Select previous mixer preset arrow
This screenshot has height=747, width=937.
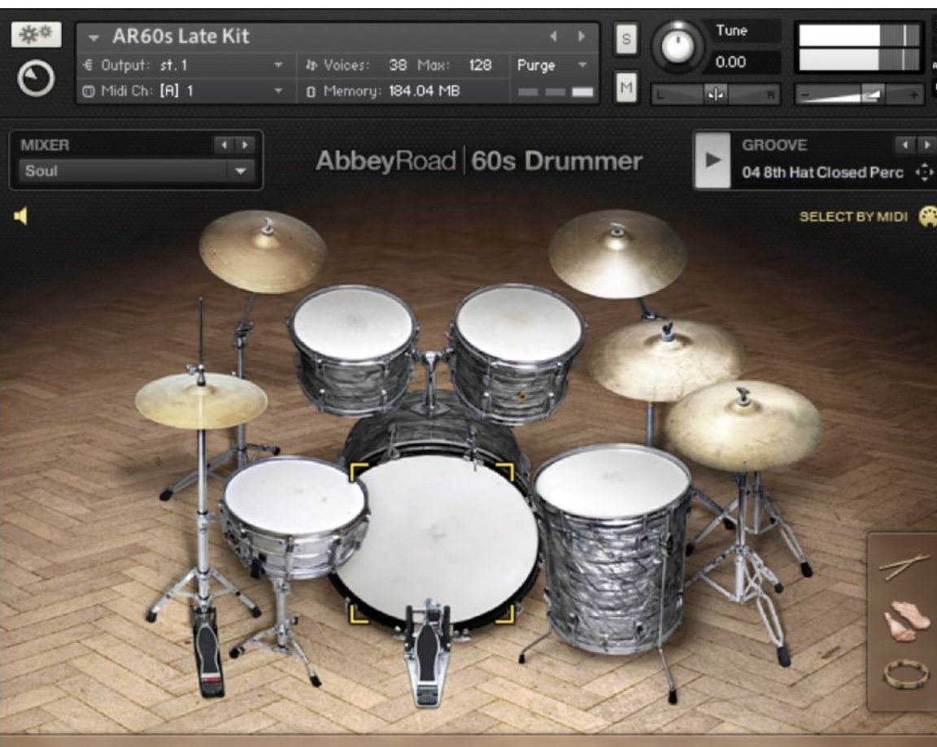(224, 145)
